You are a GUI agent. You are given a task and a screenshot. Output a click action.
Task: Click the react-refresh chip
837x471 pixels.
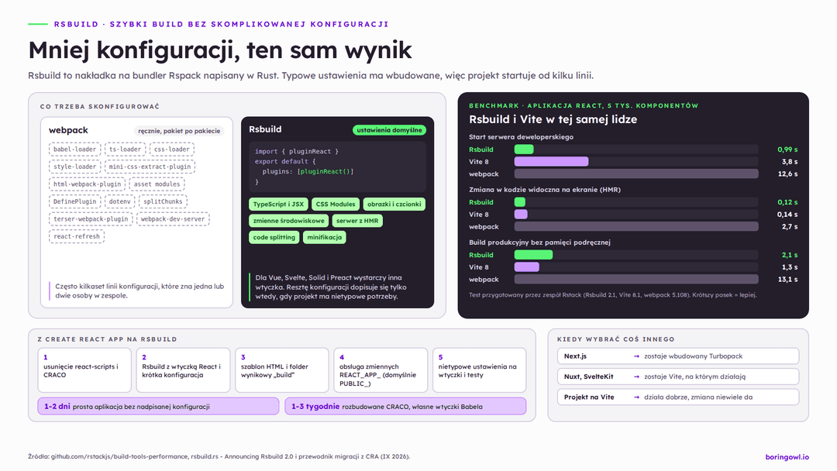point(76,236)
